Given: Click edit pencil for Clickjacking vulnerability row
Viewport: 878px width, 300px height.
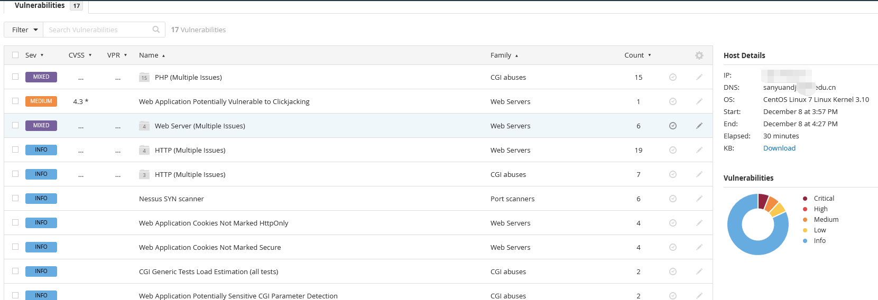Looking at the screenshot, I should click(x=699, y=101).
